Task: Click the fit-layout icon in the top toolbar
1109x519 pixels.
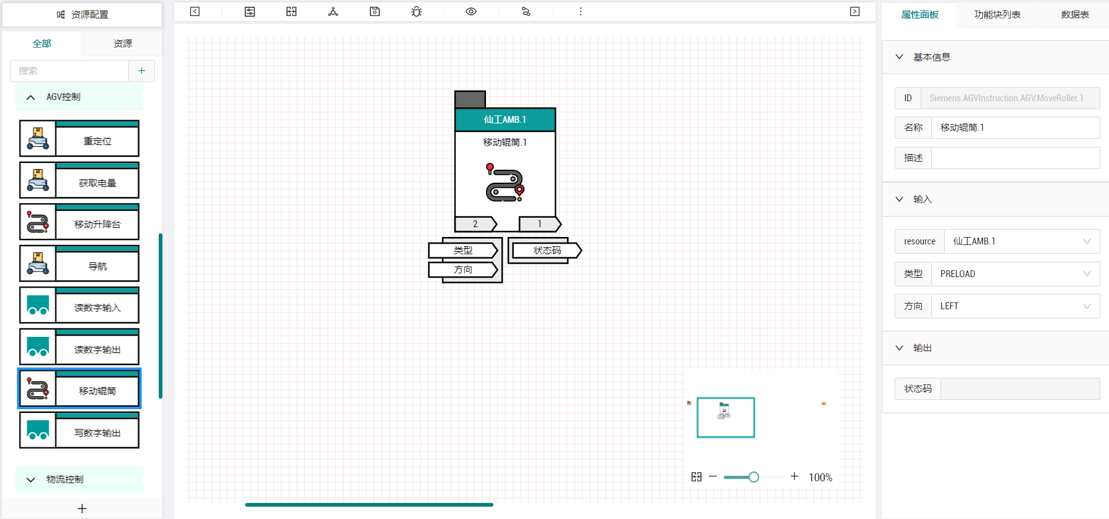Action: (x=291, y=12)
